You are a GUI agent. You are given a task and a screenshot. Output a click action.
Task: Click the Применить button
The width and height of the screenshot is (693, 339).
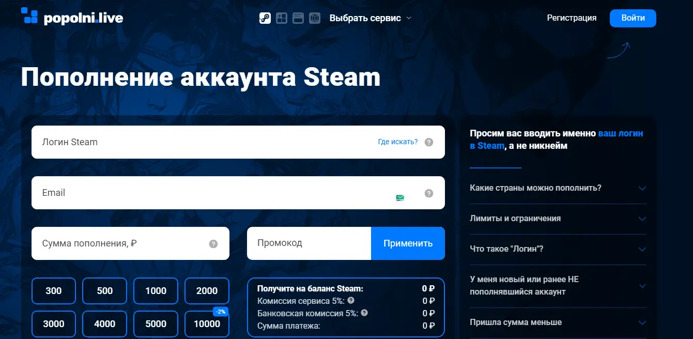click(x=408, y=243)
